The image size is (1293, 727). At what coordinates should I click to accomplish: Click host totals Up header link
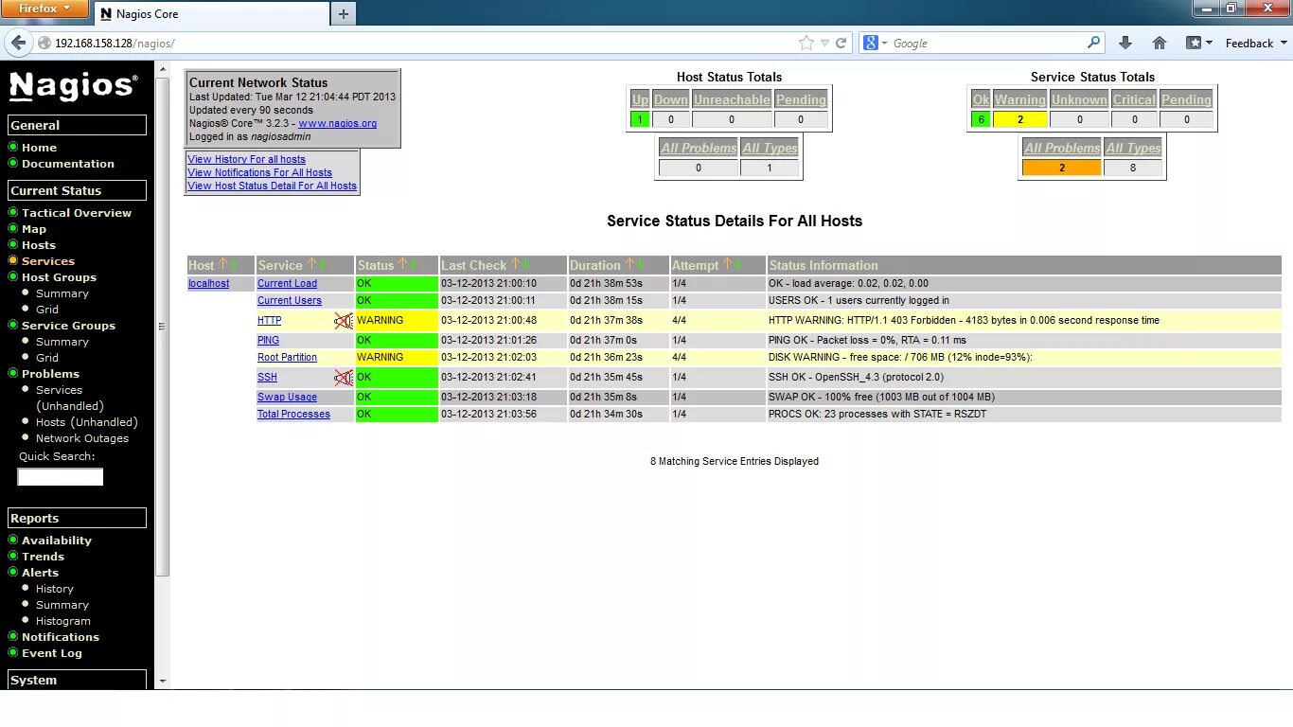click(x=640, y=99)
